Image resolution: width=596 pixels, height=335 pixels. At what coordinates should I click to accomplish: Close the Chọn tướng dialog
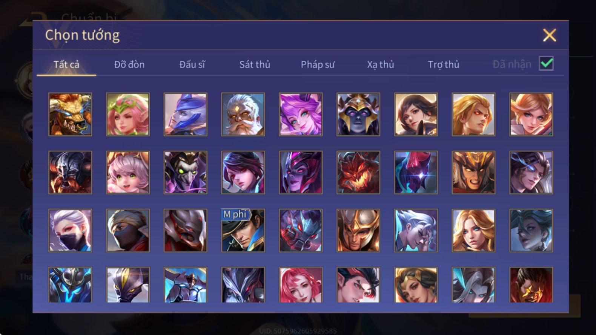point(550,35)
